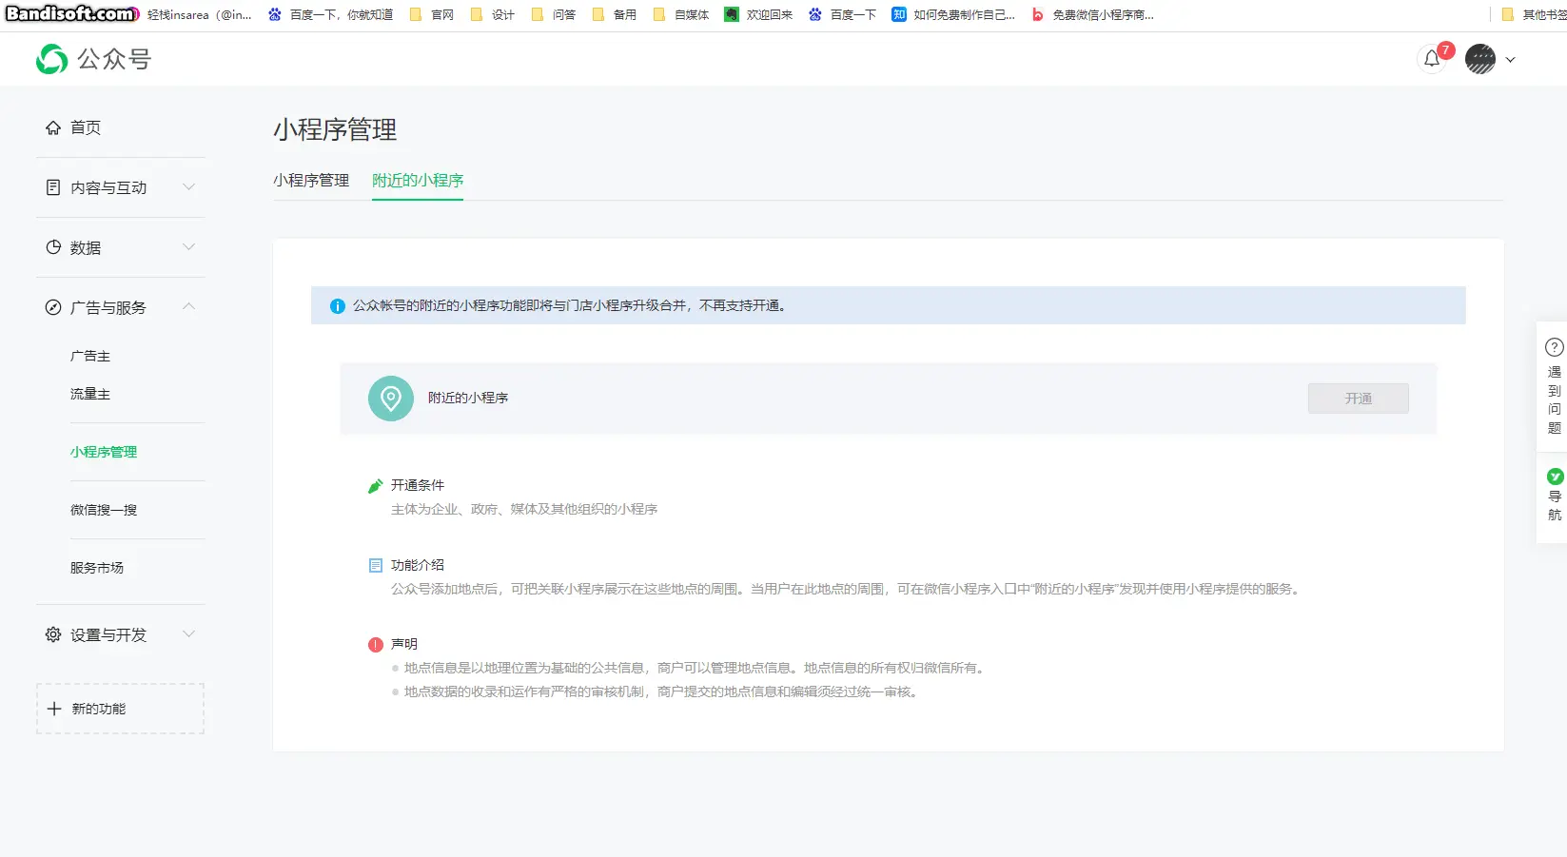This screenshot has height=857, width=1567.
Task: Navigate to 微信搜一搜 in sidebar
Action: (x=103, y=510)
